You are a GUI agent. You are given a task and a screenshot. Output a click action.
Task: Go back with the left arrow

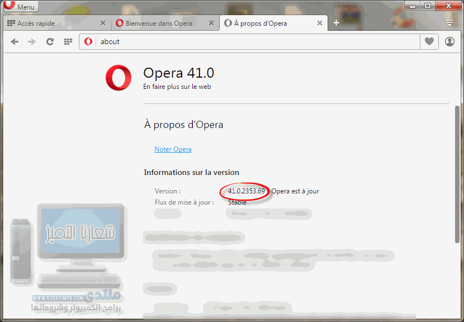coord(15,42)
